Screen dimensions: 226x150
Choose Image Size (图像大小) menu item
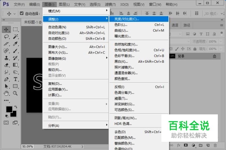[x=76, y=47]
